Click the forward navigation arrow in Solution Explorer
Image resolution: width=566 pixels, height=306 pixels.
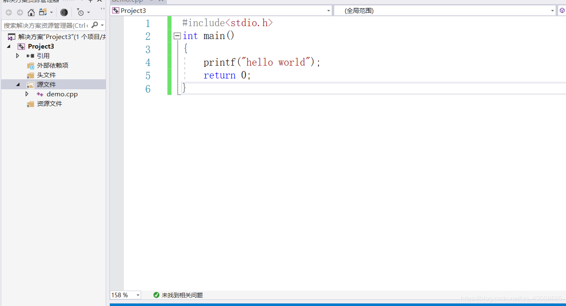point(20,12)
